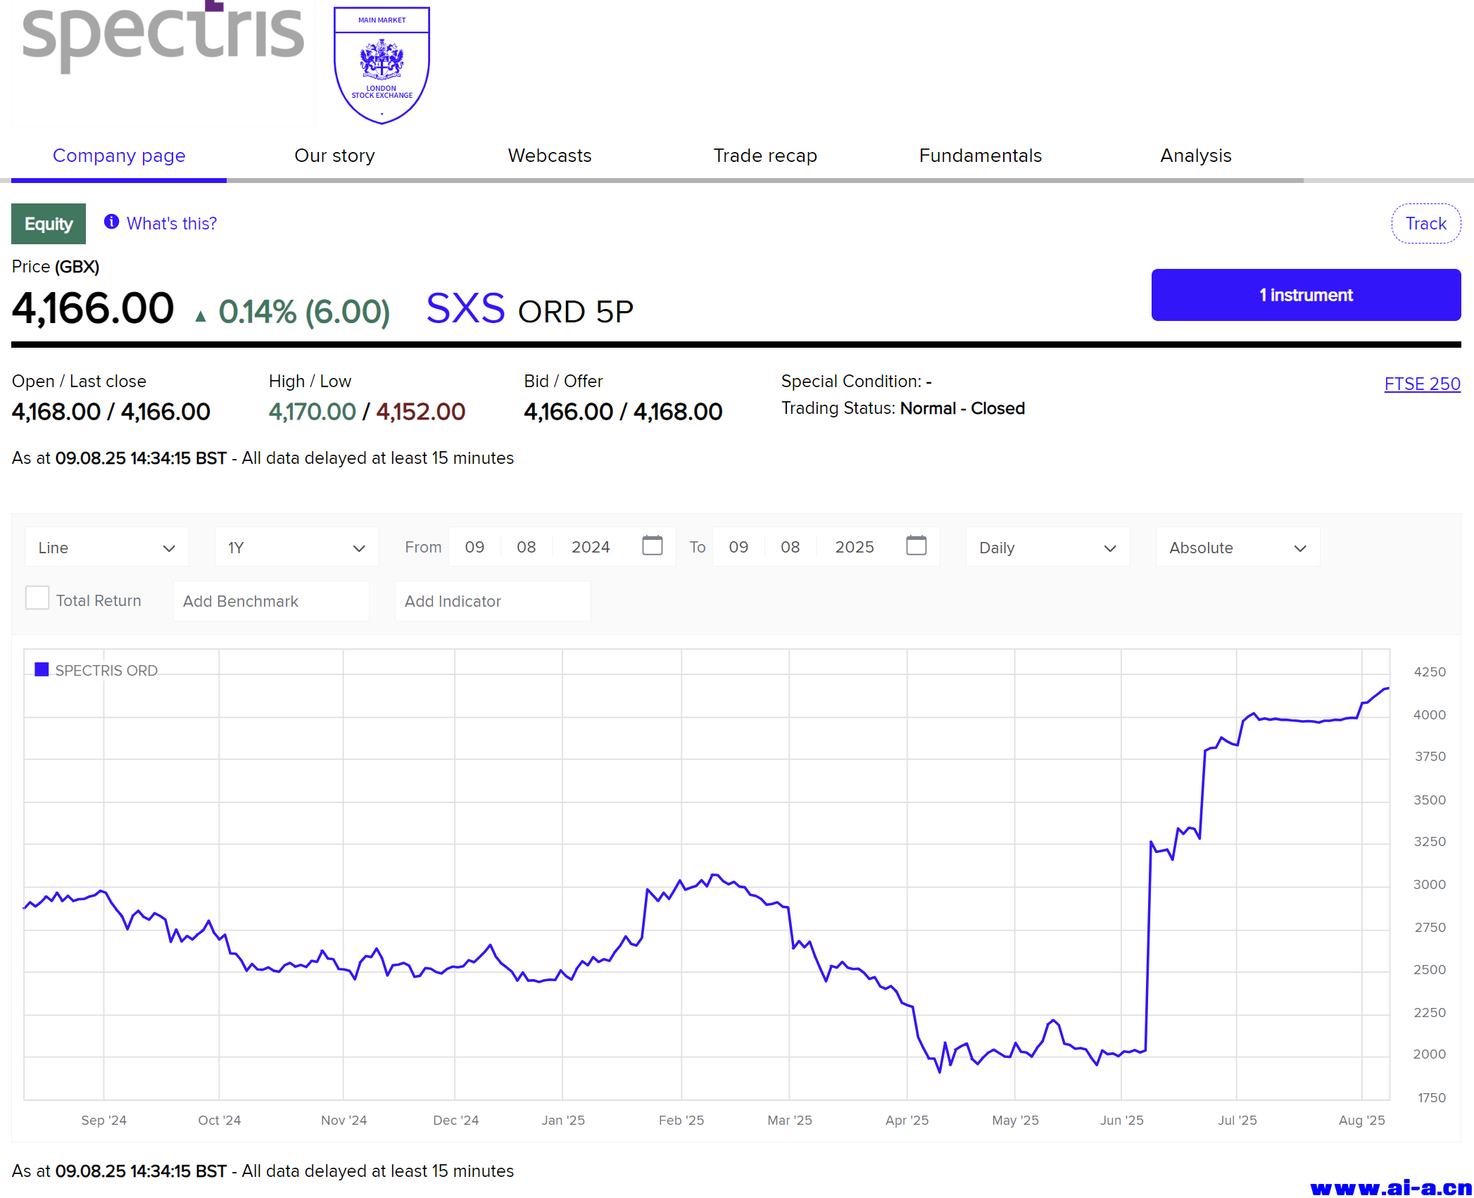The width and height of the screenshot is (1474, 1198).
Task: Open the FTSE 250 link
Action: pos(1423,384)
